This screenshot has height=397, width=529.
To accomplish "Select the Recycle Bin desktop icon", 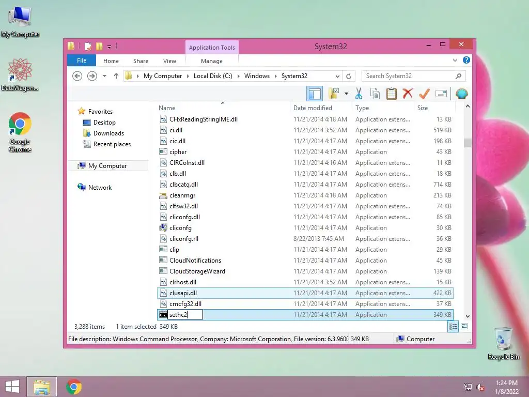I will click(503, 343).
